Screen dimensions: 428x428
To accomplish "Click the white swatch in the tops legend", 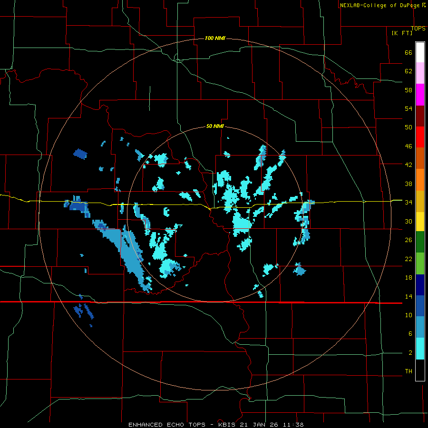I will coord(420,52).
